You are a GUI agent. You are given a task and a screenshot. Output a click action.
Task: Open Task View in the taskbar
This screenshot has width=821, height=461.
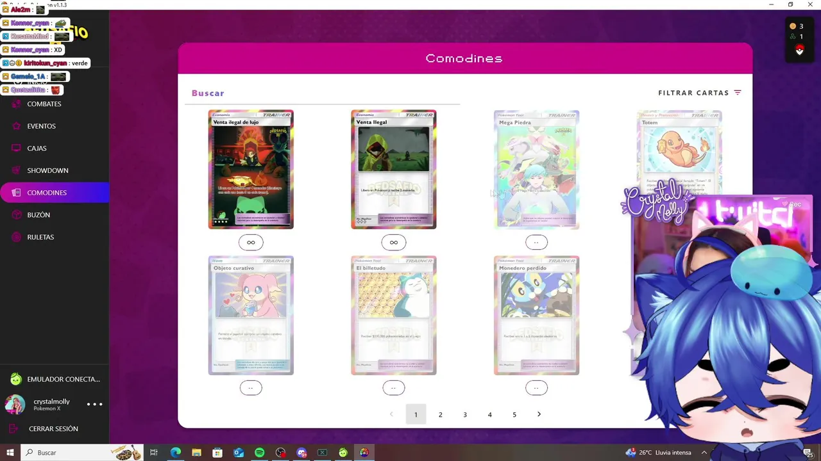154,453
